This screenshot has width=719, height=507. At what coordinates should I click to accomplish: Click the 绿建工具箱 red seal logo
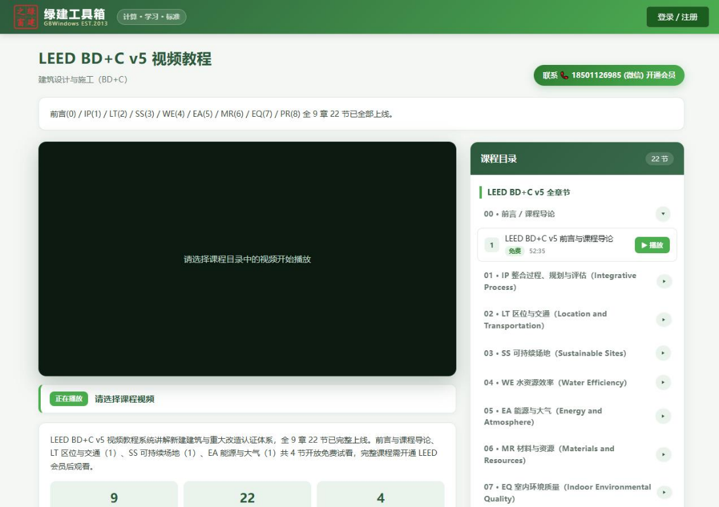pyautogui.click(x=26, y=17)
